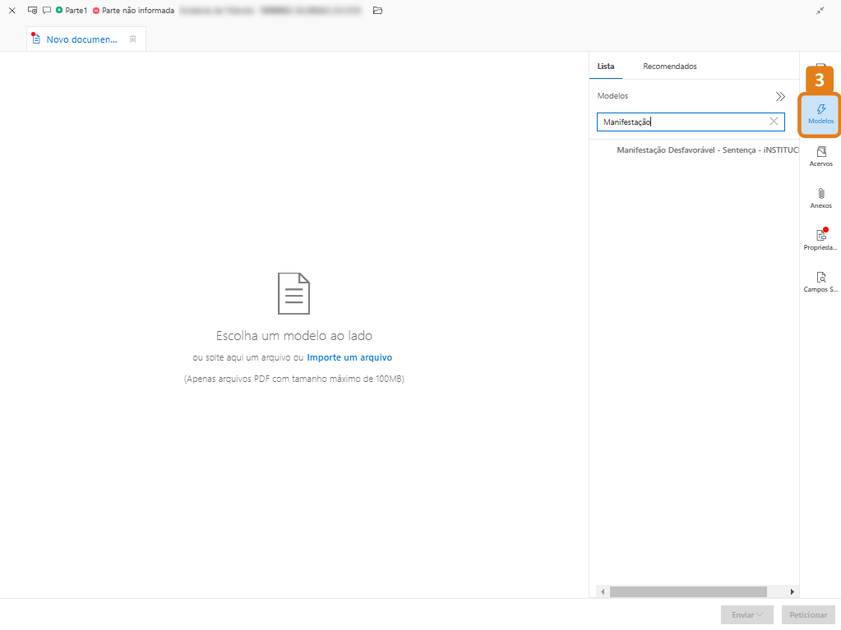The height and width of the screenshot is (630, 841).
Task: Click the expand arrows icon in top-right corner
Action: pyautogui.click(x=818, y=11)
